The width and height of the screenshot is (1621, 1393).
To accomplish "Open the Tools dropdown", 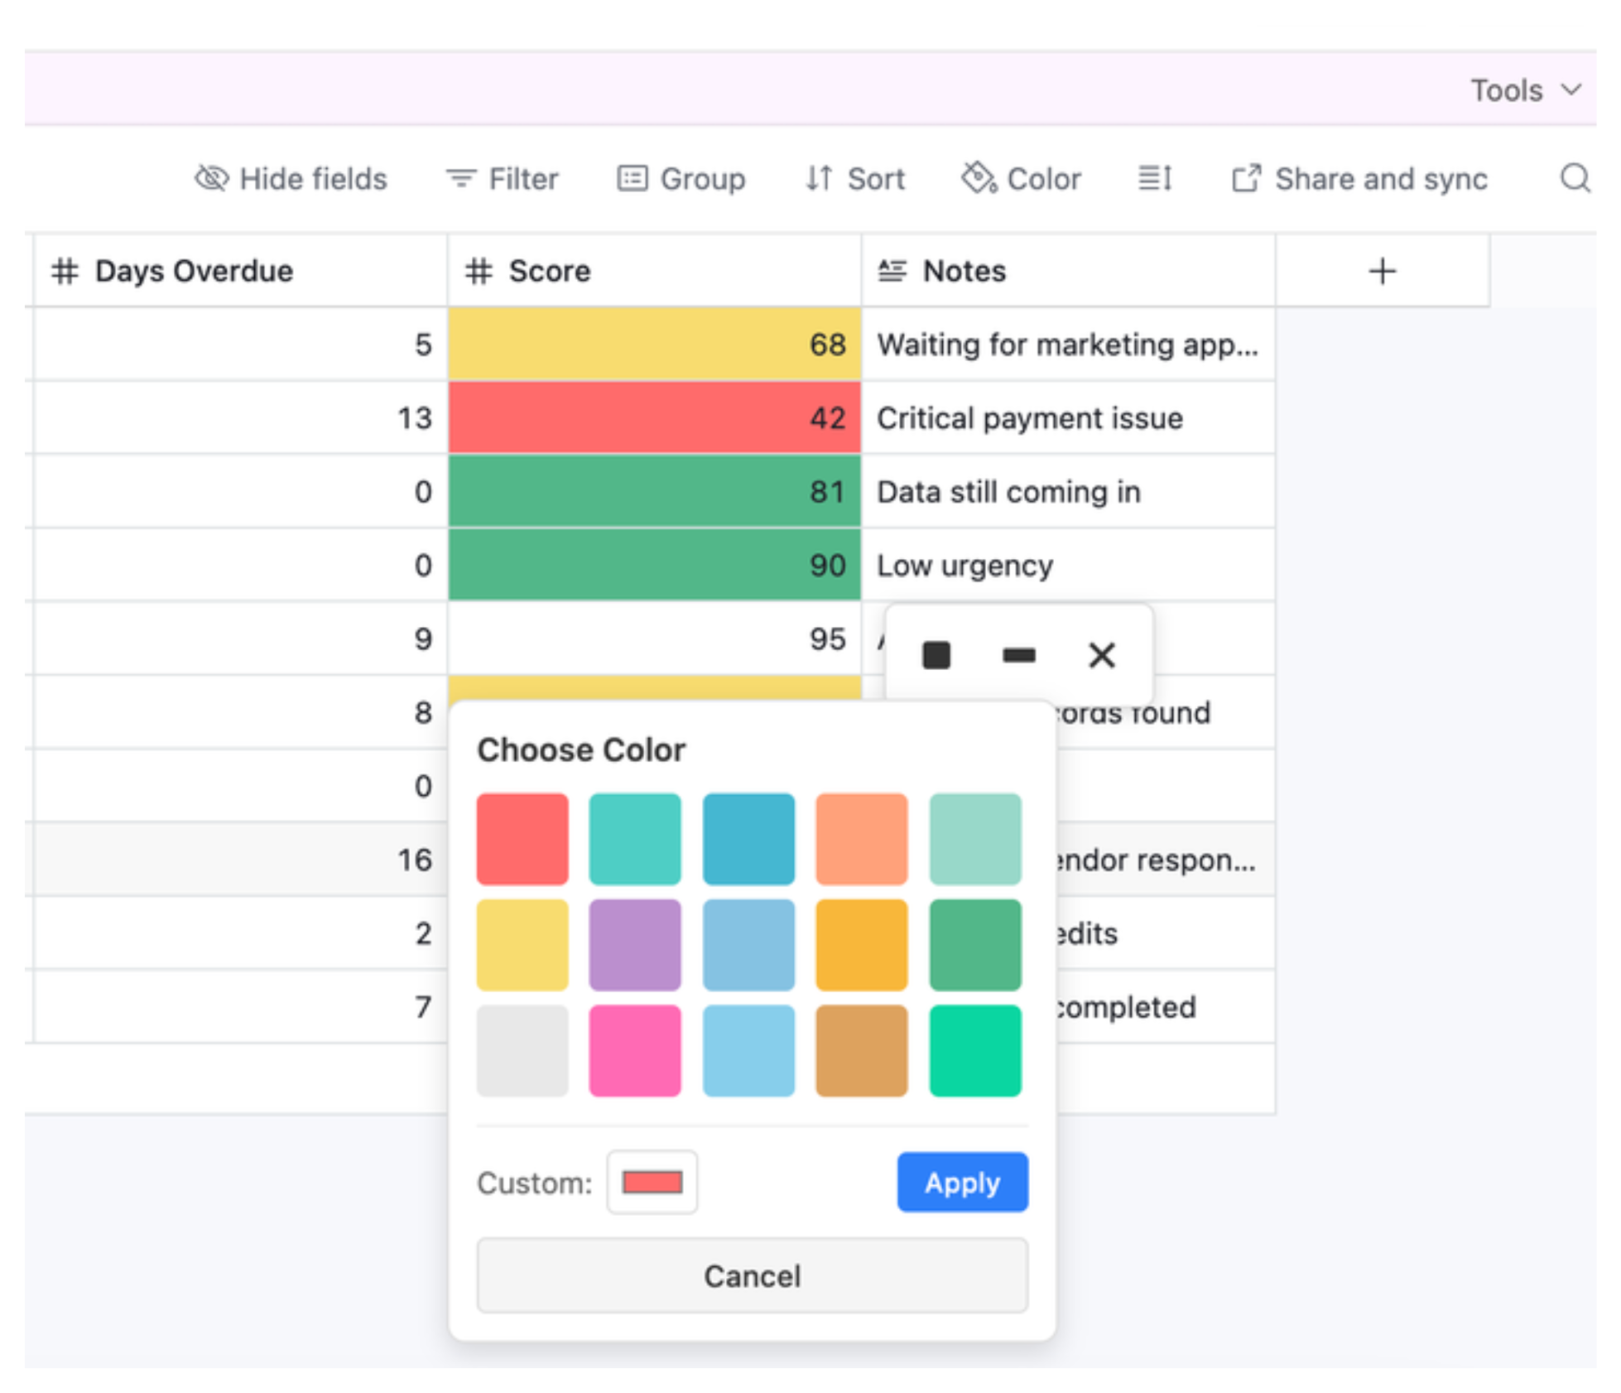I will click(1524, 89).
